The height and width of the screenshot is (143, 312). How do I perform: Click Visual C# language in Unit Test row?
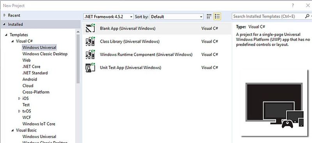pyautogui.click(x=210, y=67)
